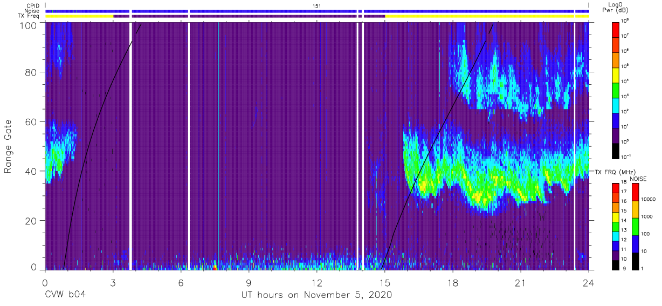Click the CVW b04 radar beam label
662x306 pixels.
(65, 295)
